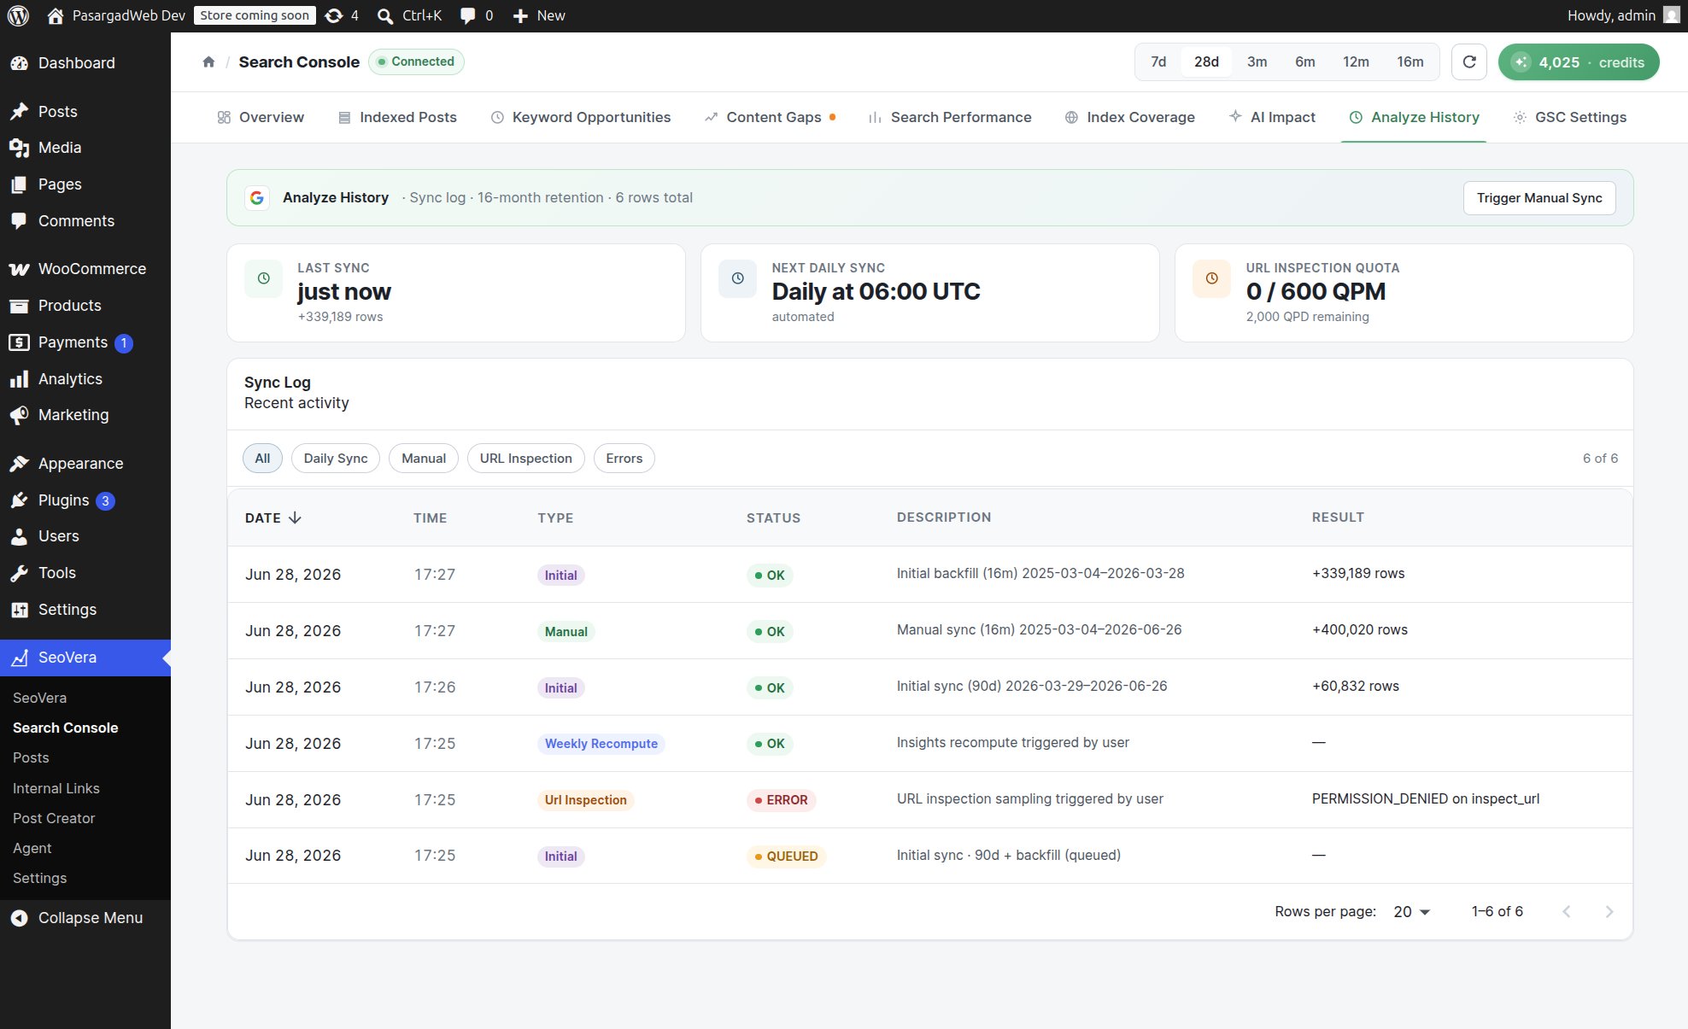Switch to the Indexed Posts tab
This screenshot has height=1029, width=1688.
pyautogui.click(x=397, y=117)
